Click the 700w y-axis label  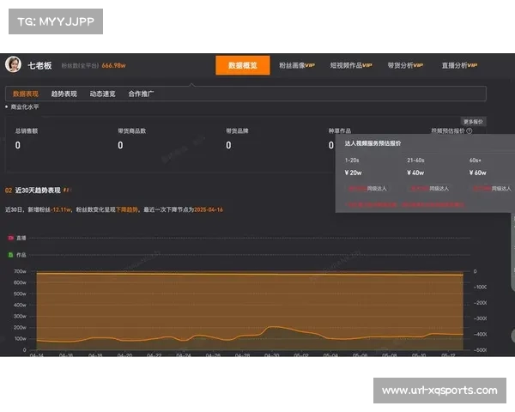pyautogui.click(x=20, y=271)
